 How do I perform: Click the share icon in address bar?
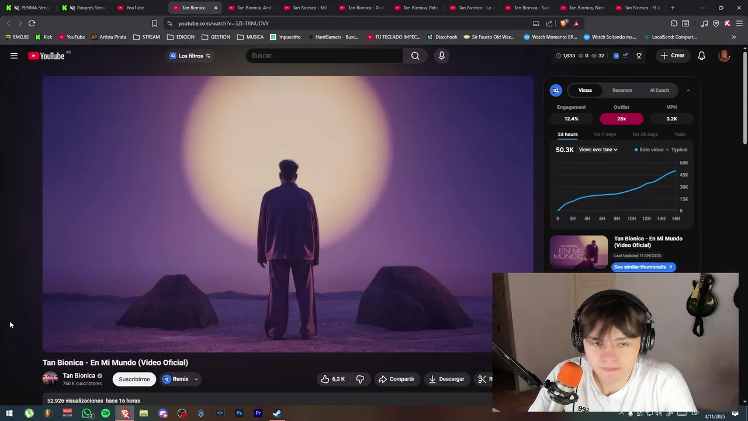click(x=549, y=23)
